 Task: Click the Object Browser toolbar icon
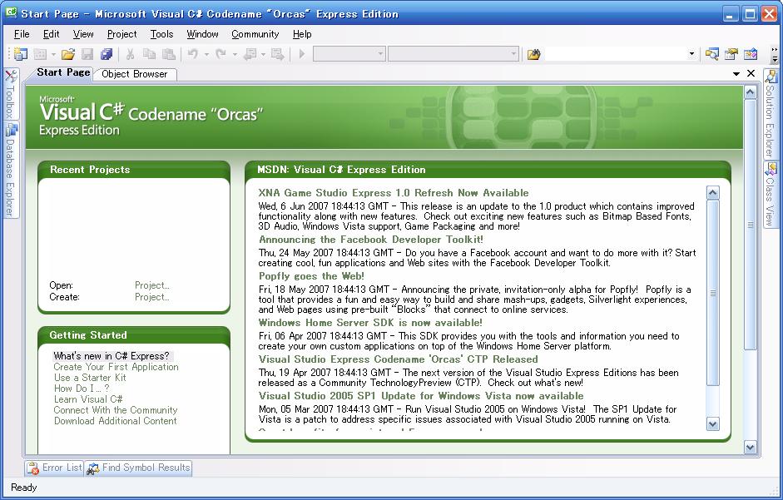click(751, 54)
